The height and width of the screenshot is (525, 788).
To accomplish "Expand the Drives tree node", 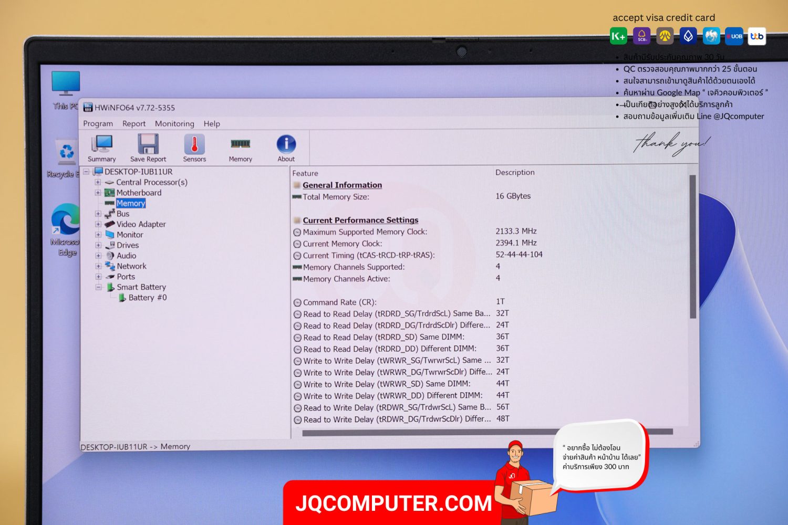I will 98,245.
